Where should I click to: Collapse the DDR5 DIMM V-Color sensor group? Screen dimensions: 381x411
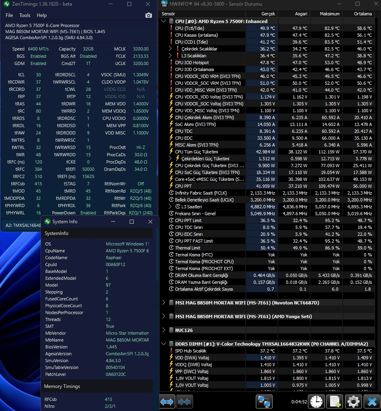(x=164, y=344)
